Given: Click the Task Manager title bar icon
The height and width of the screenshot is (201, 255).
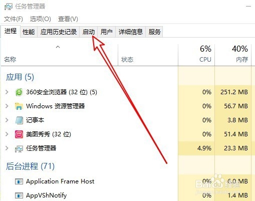Looking at the screenshot, I should [9, 7].
